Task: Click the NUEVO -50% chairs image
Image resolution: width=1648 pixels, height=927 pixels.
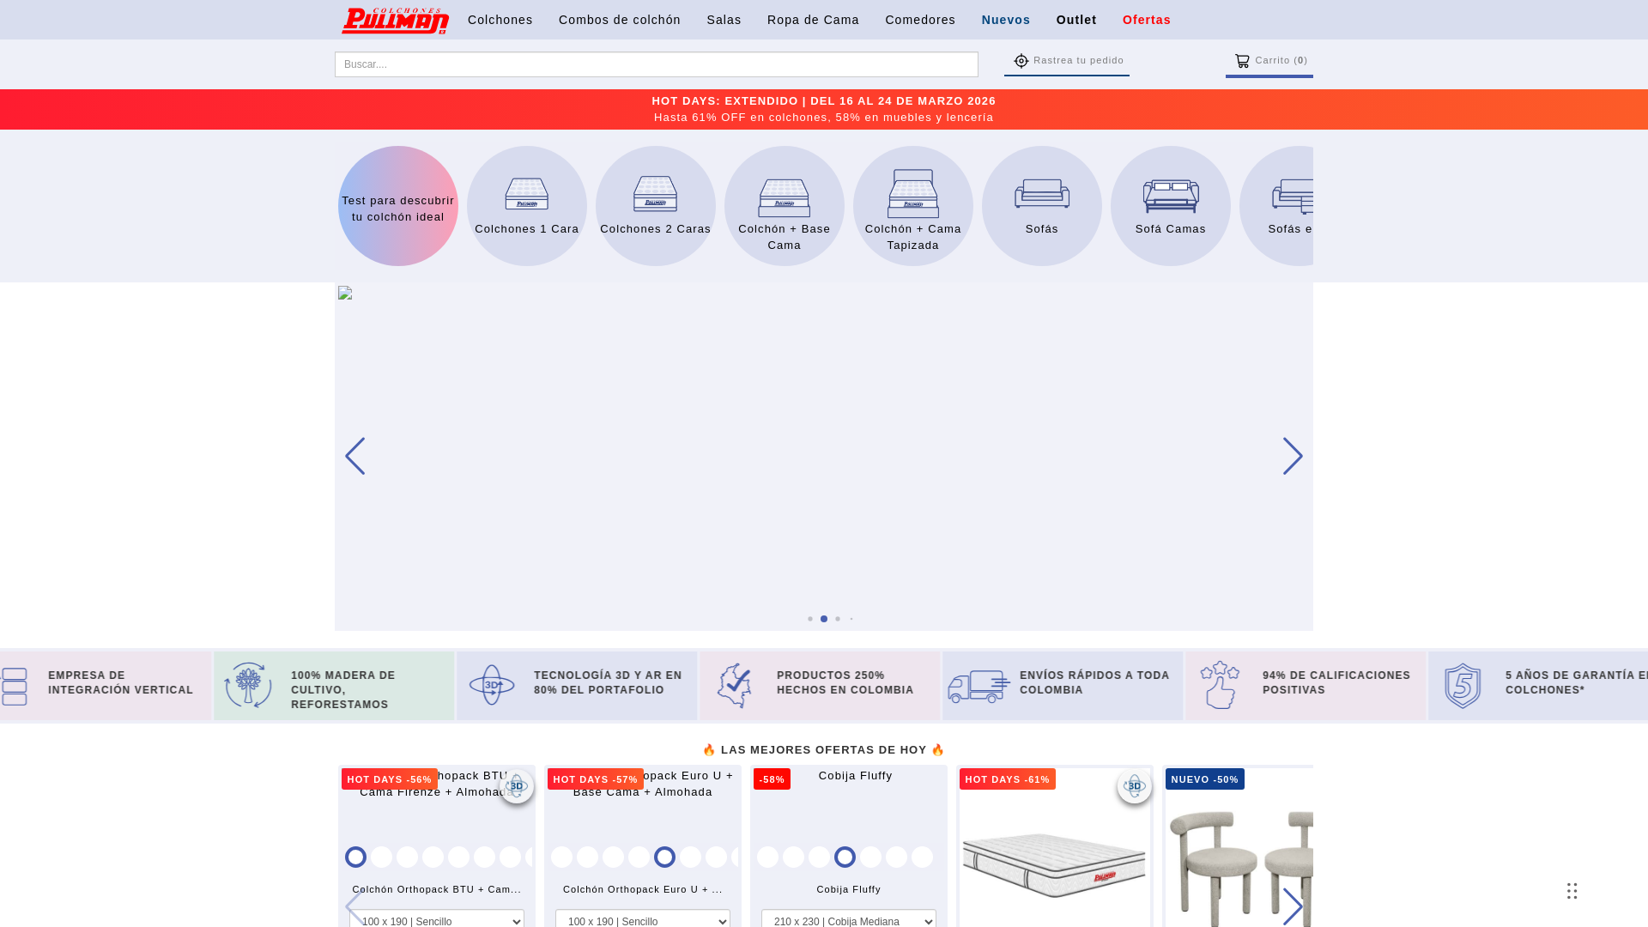Action: click(1242, 867)
